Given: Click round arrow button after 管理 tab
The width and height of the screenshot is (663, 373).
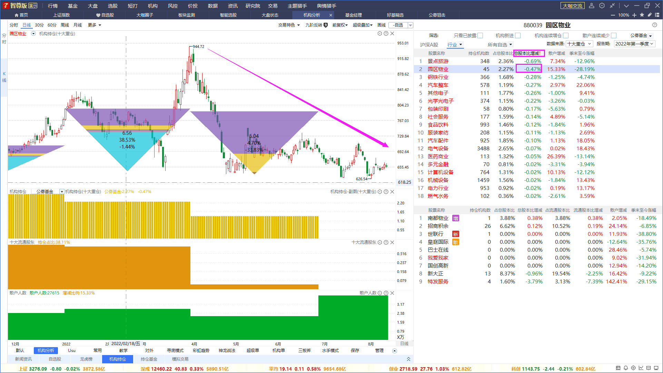Looking at the screenshot, I should tap(395, 351).
